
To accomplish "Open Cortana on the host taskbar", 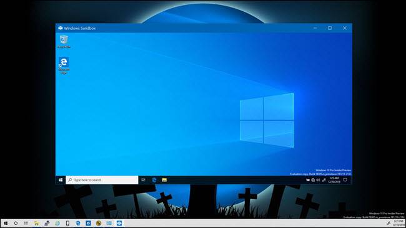I will 16,223.
